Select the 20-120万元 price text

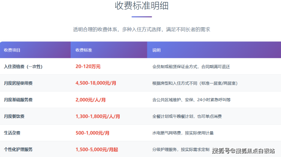pos(88,66)
